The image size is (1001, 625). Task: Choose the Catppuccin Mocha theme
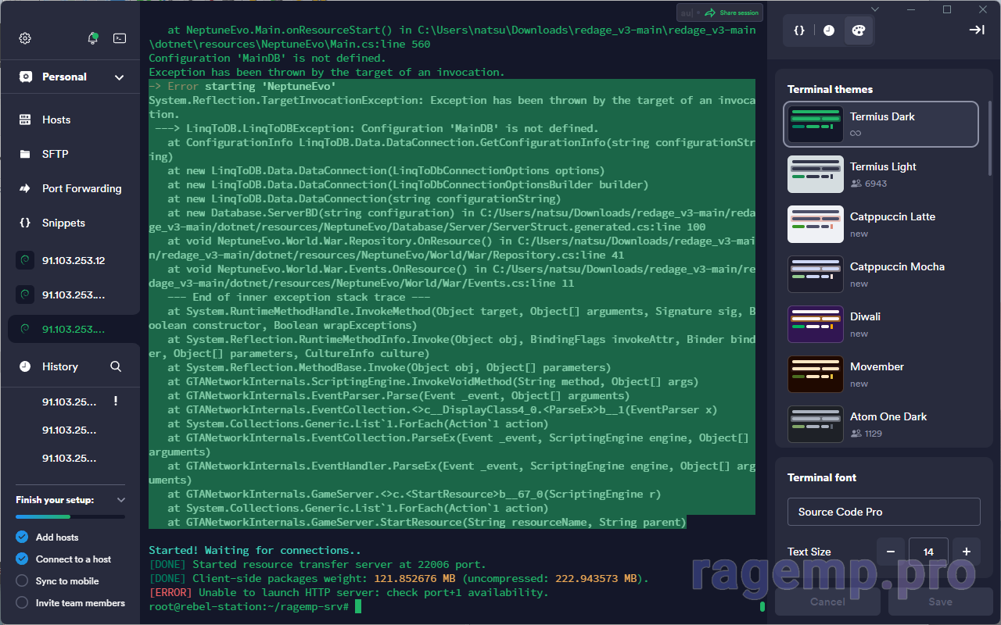(881, 274)
